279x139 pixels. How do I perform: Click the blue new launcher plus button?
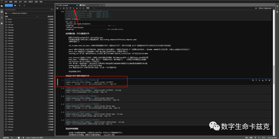pos(9,5)
